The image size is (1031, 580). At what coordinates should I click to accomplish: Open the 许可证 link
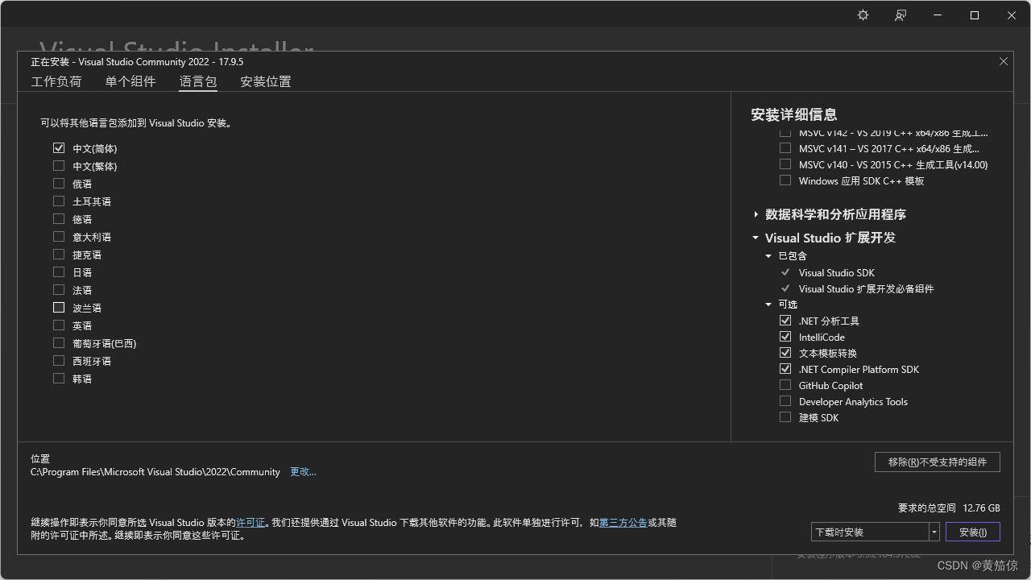251,523
